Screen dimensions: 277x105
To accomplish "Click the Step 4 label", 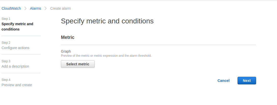I will (x=6, y=80).
